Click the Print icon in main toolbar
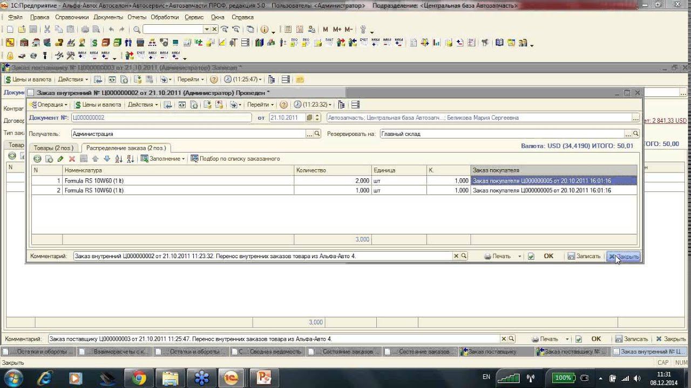Screen dimensions: 691x388 [85, 29]
